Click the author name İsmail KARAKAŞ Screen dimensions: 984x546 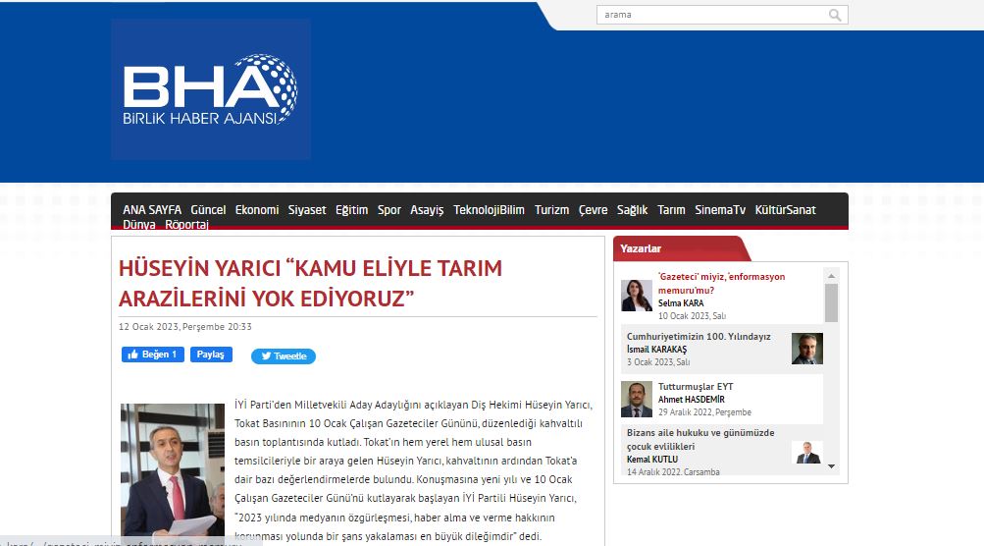(x=656, y=350)
